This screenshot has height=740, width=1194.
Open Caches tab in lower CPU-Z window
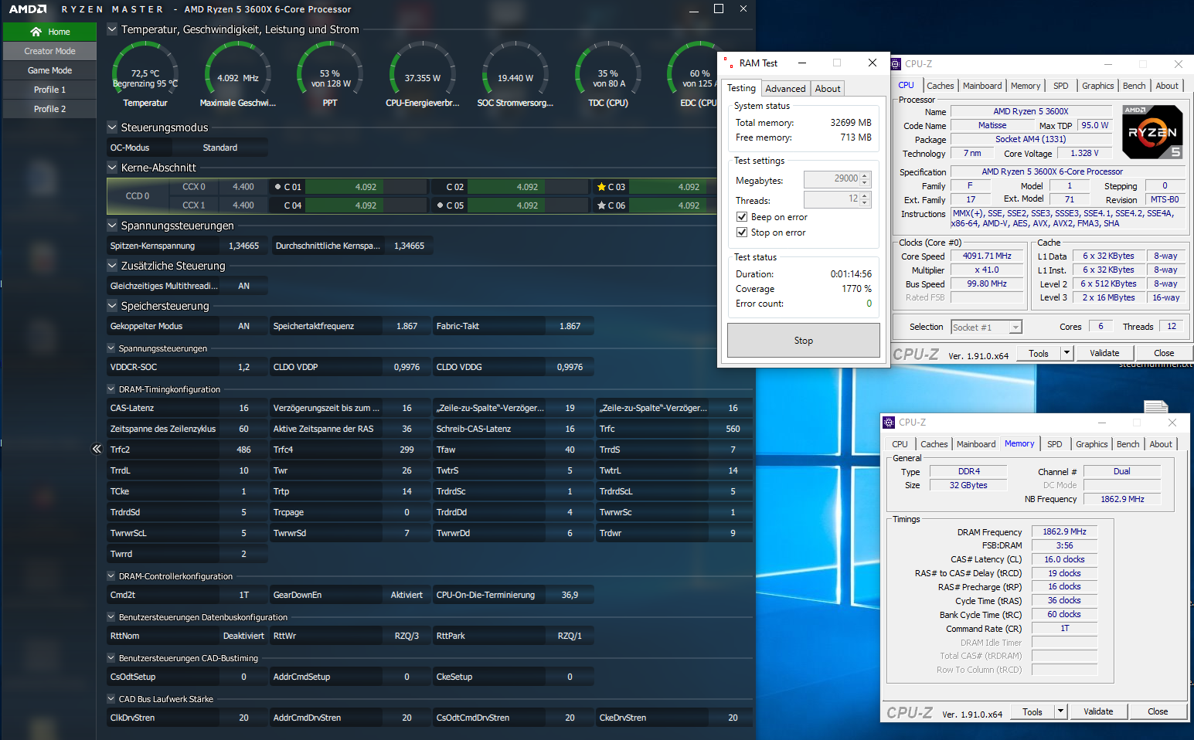click(x=934, y=444)
